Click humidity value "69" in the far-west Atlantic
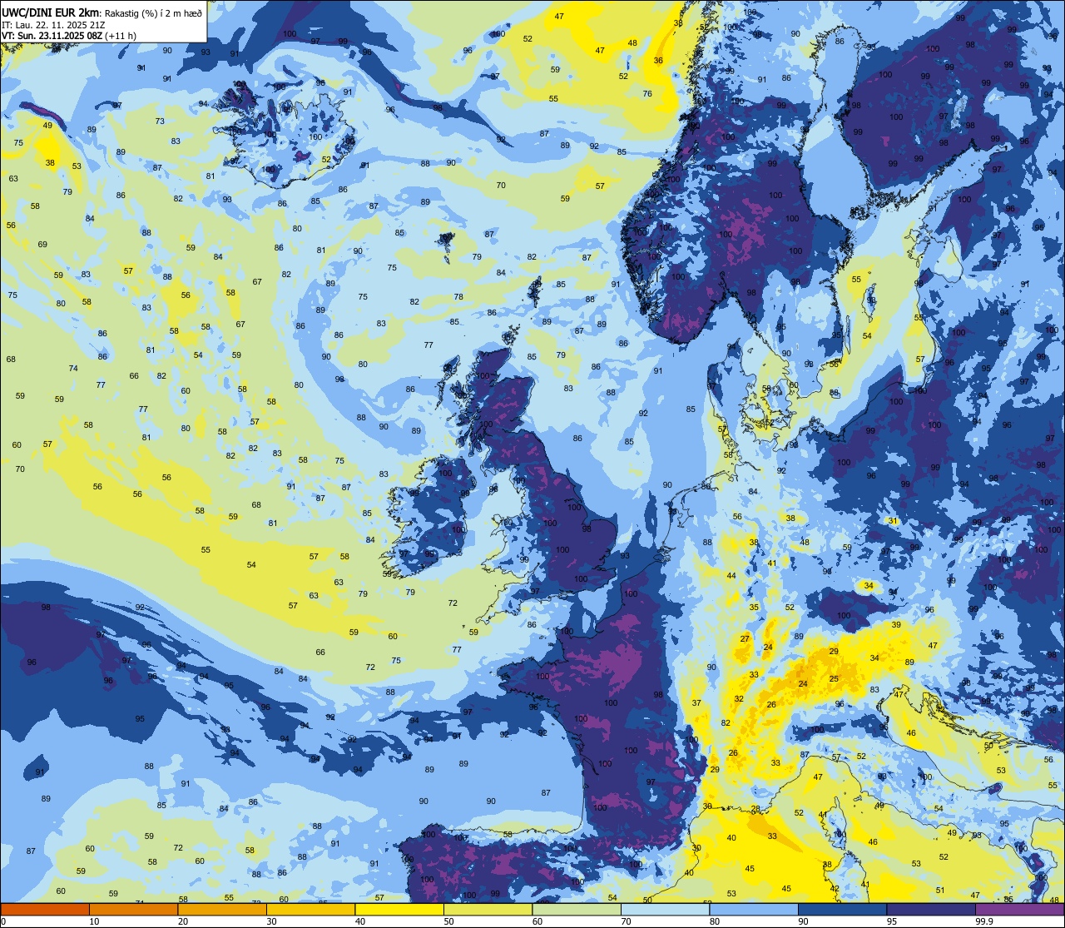 click(42, 245)
